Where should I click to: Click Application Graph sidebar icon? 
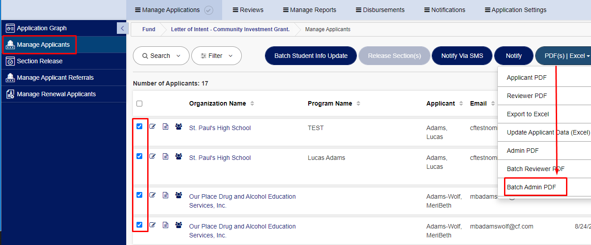(x=10, y=28)
